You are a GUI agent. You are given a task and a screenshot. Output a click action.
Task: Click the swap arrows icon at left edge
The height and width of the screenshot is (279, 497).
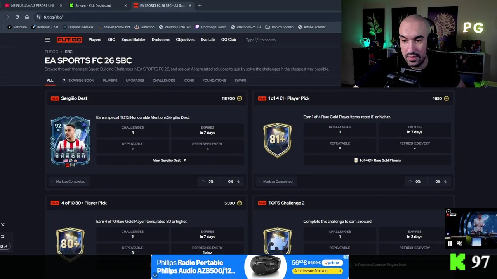point(3,236)
